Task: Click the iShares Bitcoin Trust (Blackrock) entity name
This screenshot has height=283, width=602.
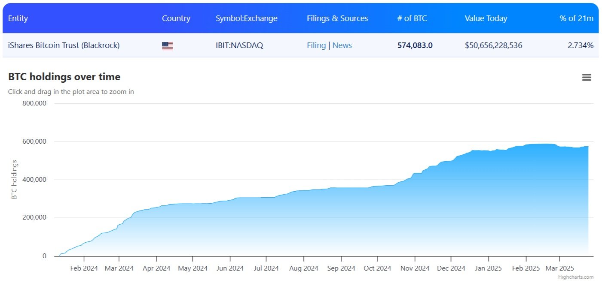Action: [x=64, y=45]
